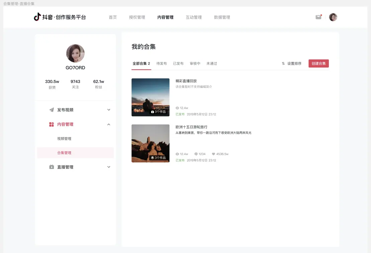Click the 1234 comment count

(x=202, y=154)
